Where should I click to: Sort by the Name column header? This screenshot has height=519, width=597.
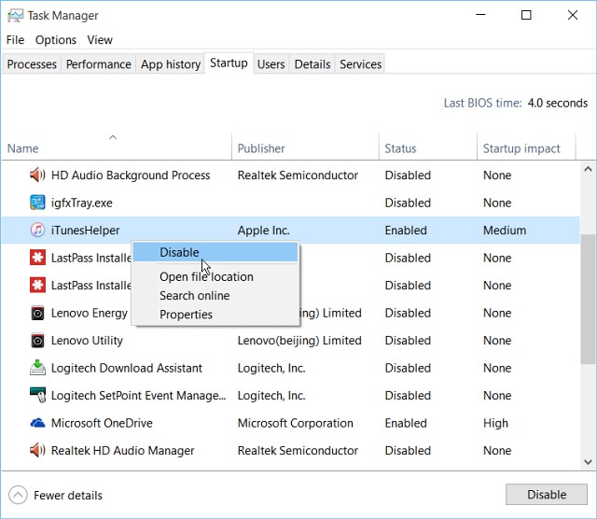tap(117, 147)
